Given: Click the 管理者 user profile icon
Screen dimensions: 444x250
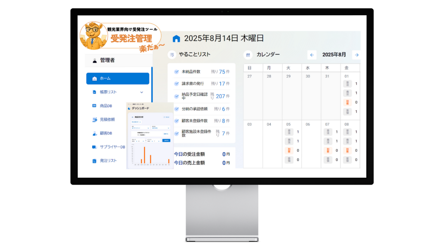Looking at the screenshot, I should [95, 61].
